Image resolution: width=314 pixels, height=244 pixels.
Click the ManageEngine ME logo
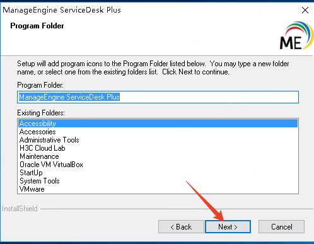click(296, 35)
